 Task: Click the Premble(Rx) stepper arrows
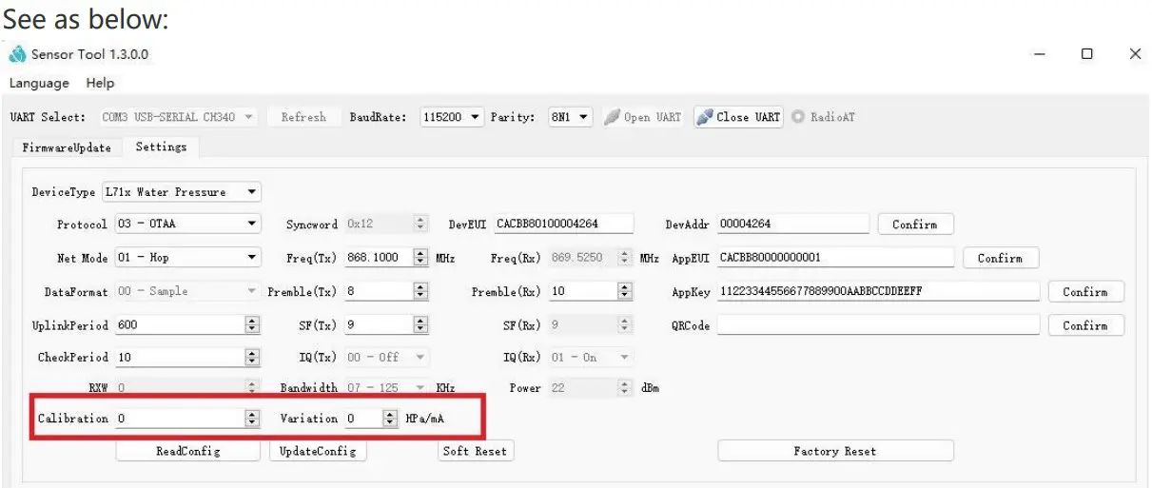click(x=625, y=291)
